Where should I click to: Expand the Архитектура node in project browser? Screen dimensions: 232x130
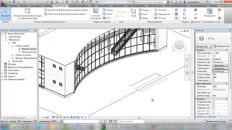click(6, 37)
